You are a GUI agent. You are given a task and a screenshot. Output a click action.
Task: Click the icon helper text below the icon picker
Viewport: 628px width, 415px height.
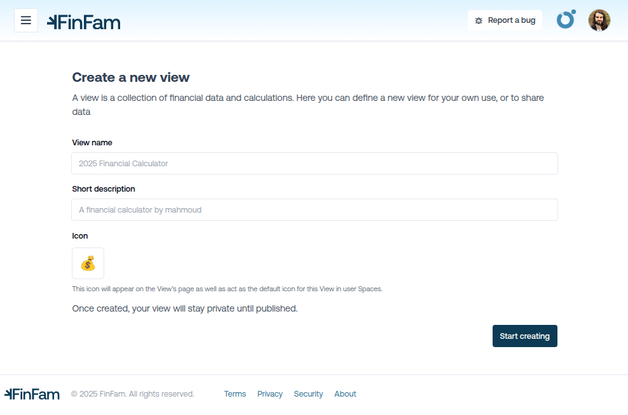coord(227,289)
